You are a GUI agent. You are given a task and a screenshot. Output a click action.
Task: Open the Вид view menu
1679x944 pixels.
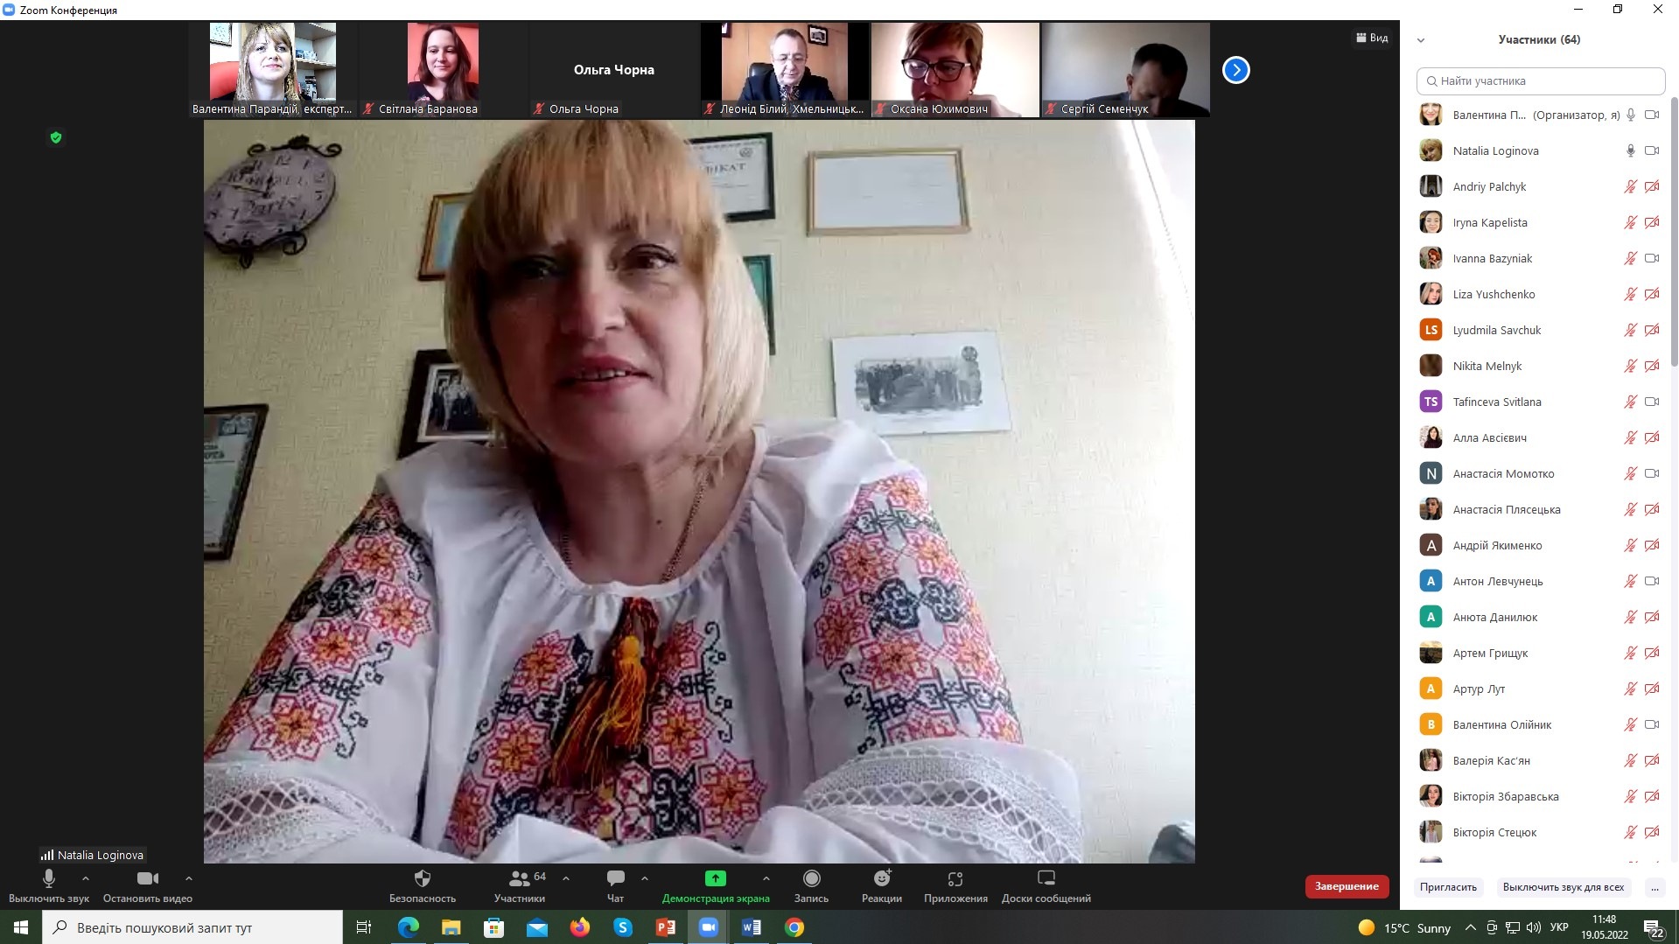click(x=1372, y=38)
